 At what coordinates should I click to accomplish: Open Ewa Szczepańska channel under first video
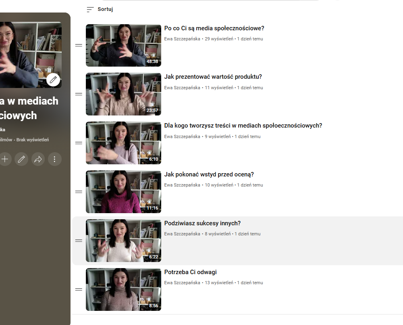pyautogui.click(x=182, y=39)
